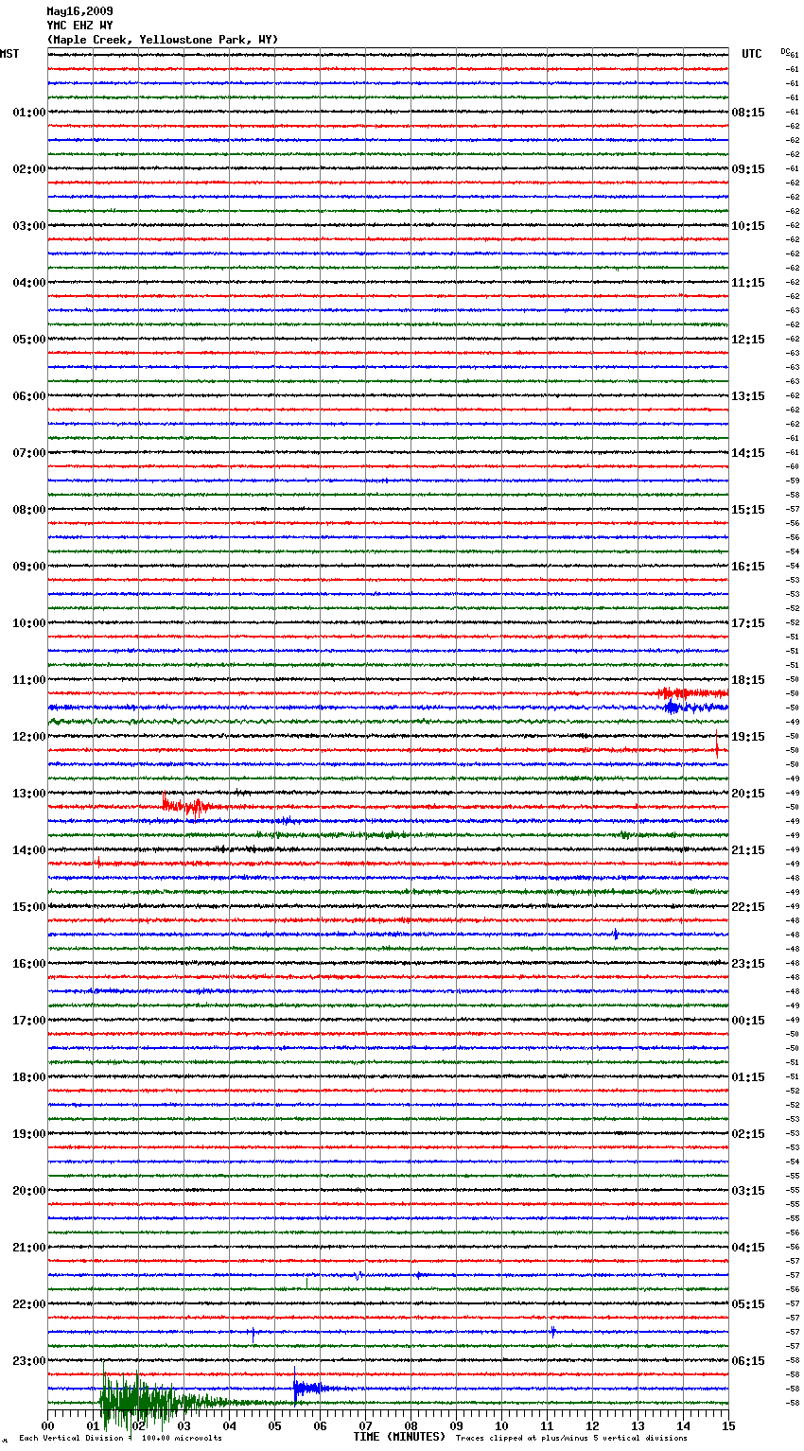Select the 18:00 MST time label

(29, 1077)
